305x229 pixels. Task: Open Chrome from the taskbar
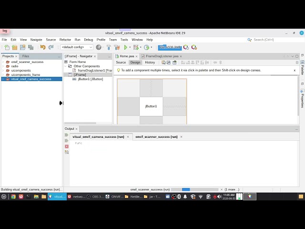click(x=13, y=197)
